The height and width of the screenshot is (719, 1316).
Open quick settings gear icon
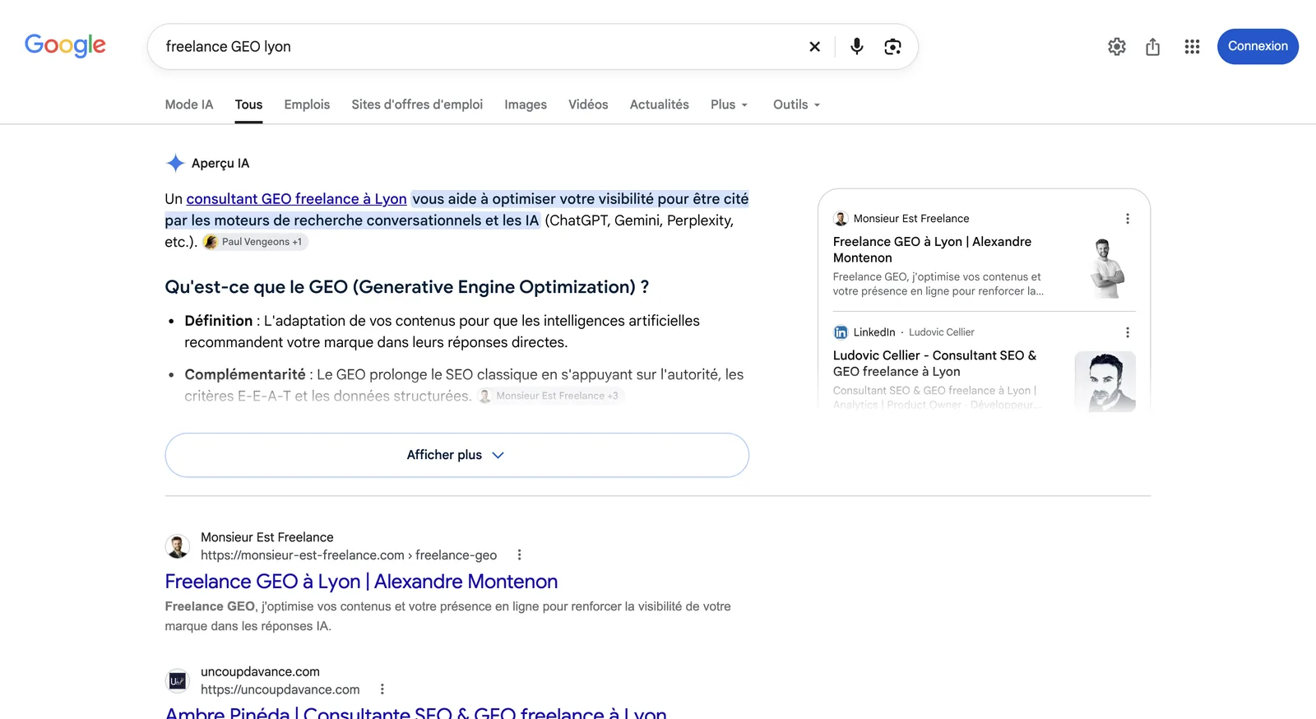pyautogui.click(x=1116, y=47)
